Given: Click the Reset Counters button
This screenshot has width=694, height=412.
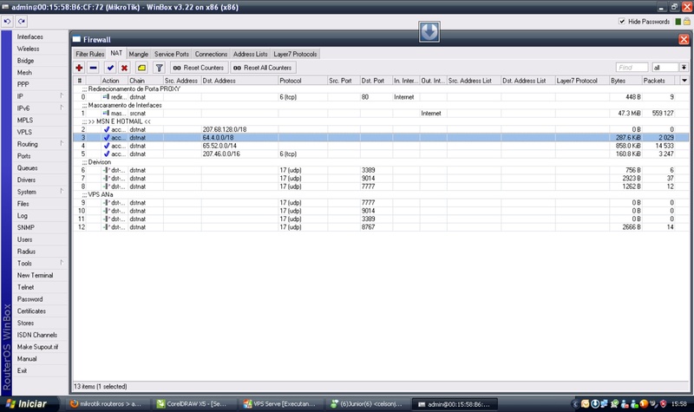Looking at the screenshot, I should pos(199,68).
